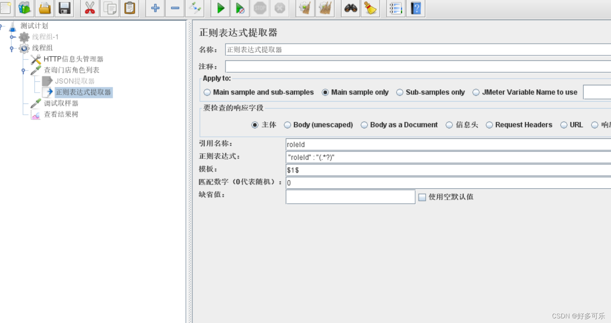Click the 调试取样器 pipette icon
Screen dimensions: 611x323
(36, 104)
